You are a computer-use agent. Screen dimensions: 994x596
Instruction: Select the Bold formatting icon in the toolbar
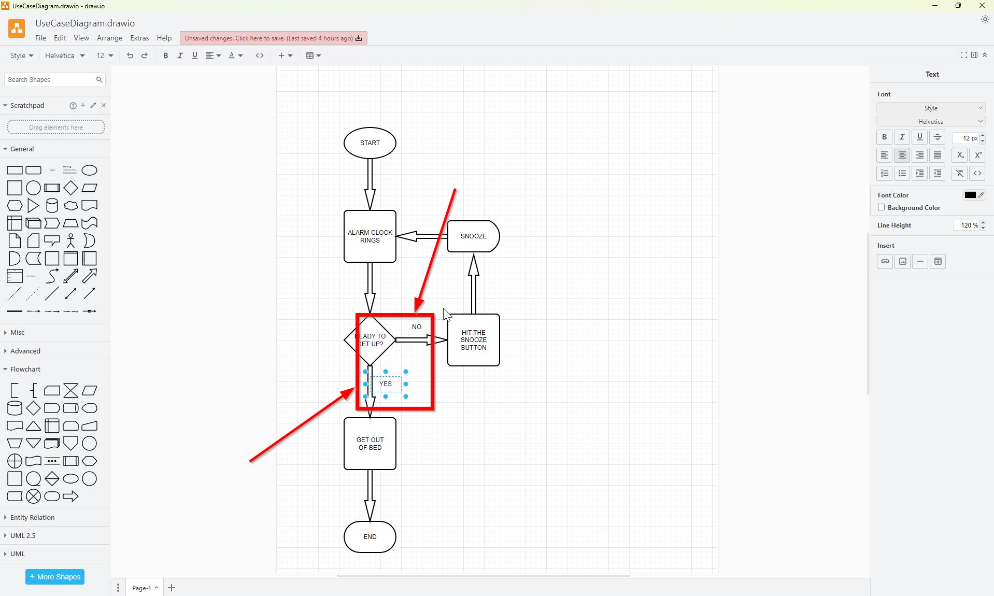pyautogui.click(x=165, y=55)
